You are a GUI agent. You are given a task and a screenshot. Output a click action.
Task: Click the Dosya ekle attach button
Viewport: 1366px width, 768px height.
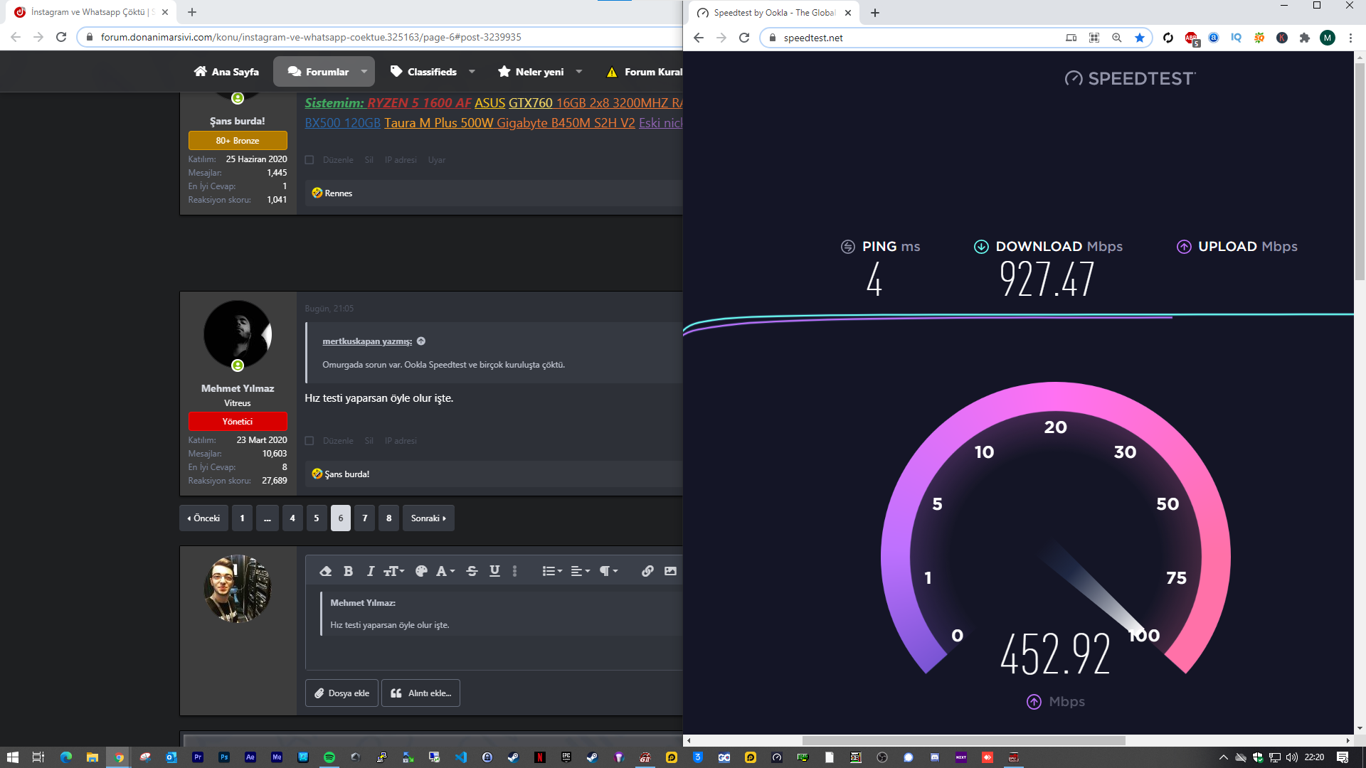click(x=341, y=693)
